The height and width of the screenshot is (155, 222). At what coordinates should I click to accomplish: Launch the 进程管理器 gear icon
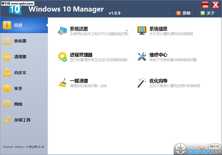(62, 57)
